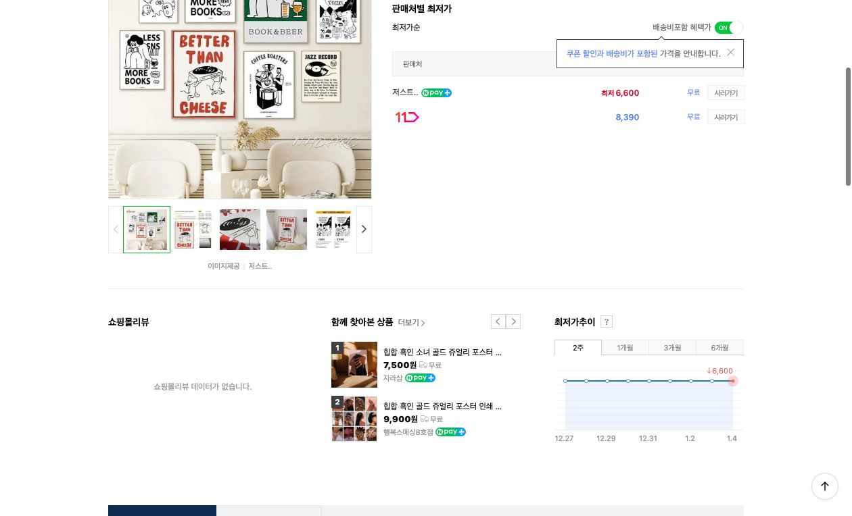This screenshot has height=516, width=852.
Task: Switch to the 1개월 price history tab
Action: click(x=625, y=348)
